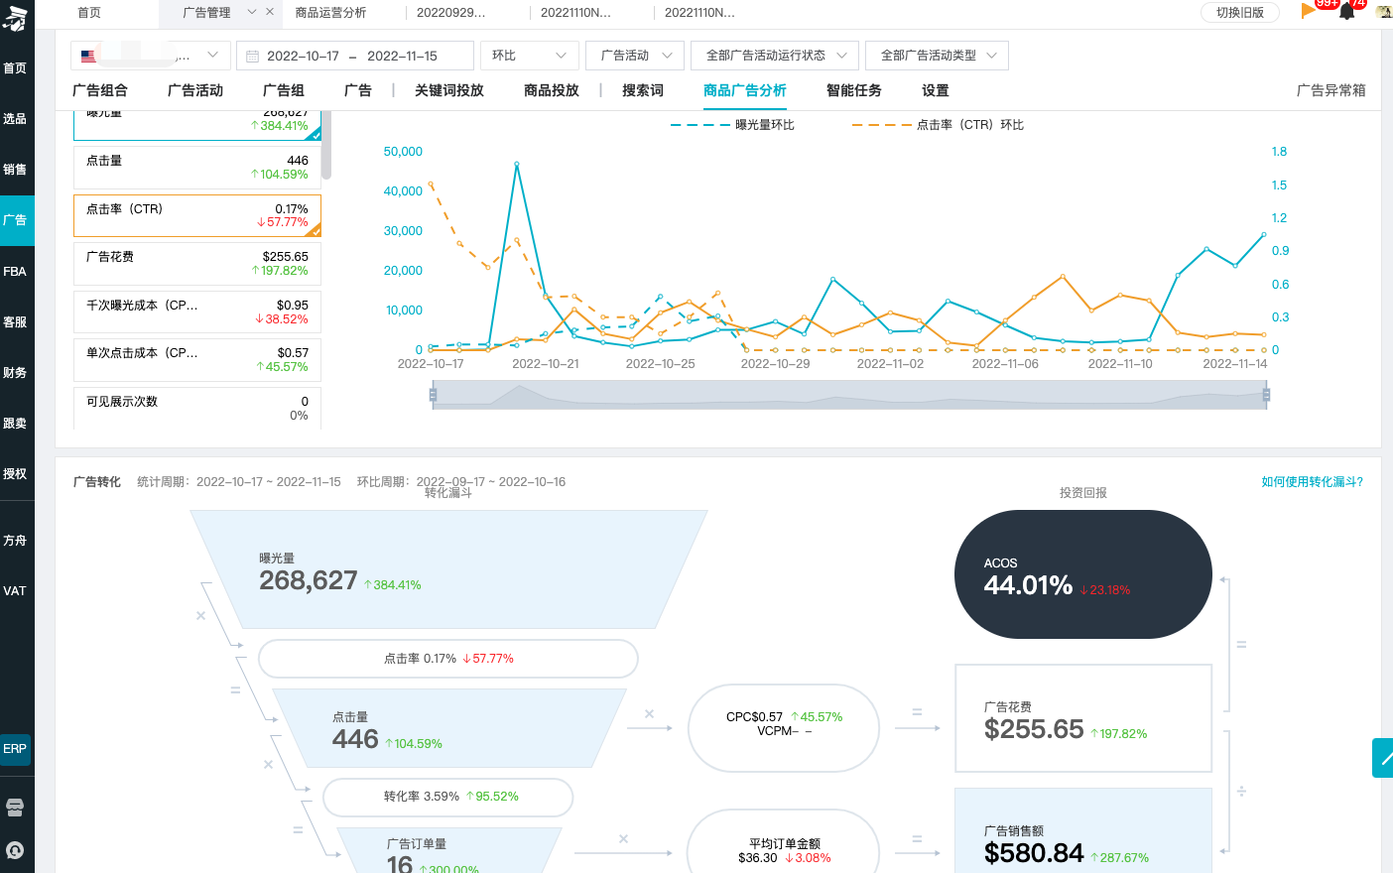Open the 广告异常箱 link
This screenshot has height=873, width=1393.
tap(1331, 90)
